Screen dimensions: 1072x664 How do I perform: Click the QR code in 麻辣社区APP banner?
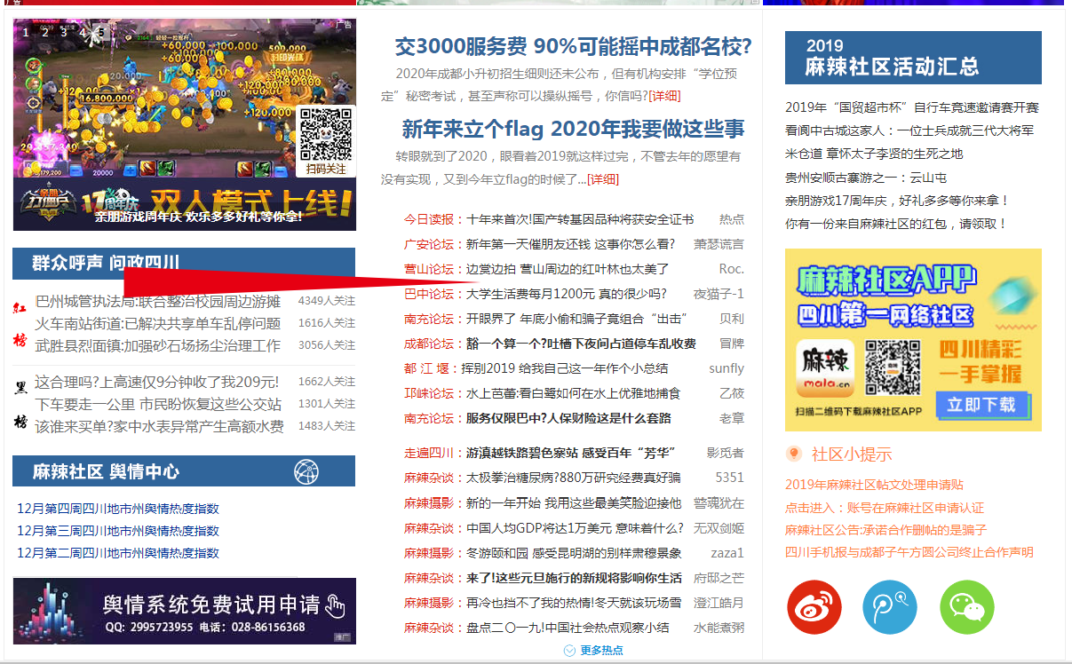(892, 367)
